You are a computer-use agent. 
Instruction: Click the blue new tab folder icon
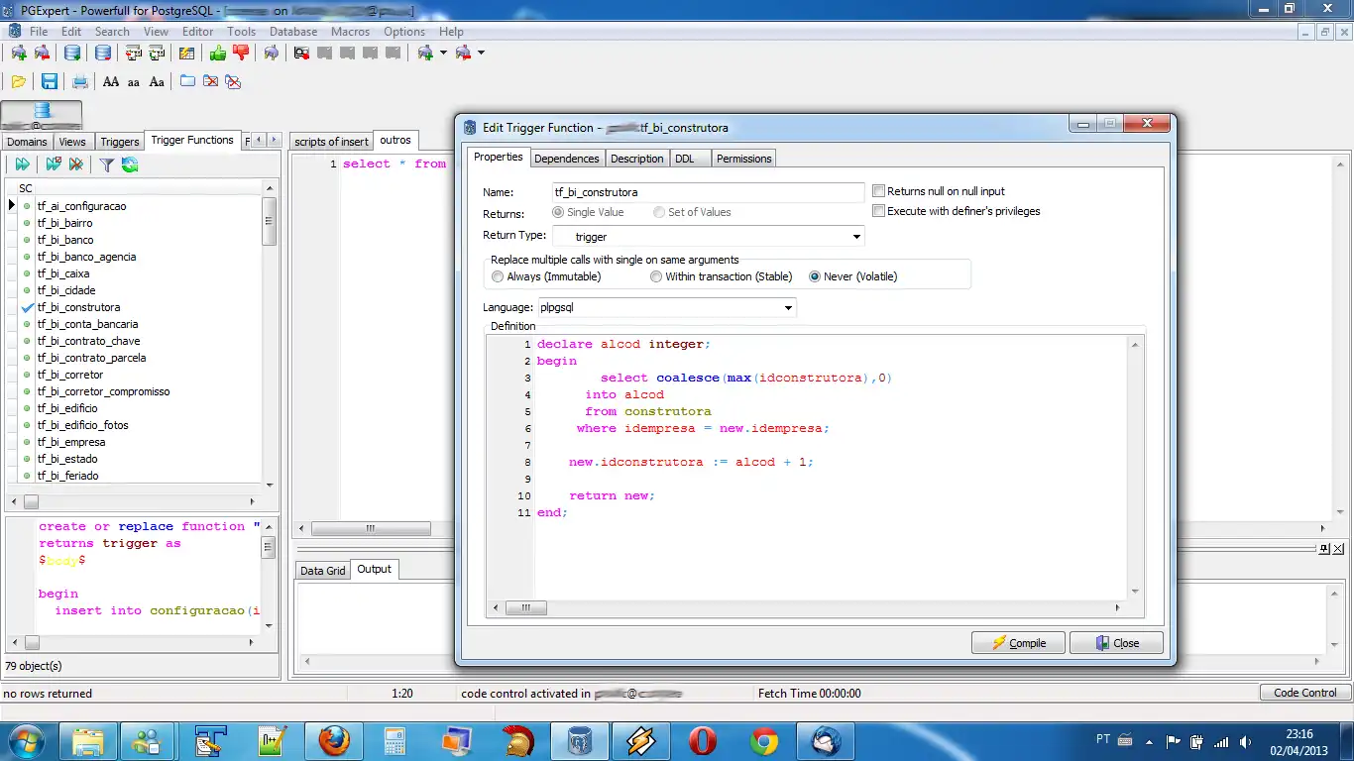click(187, 81)
